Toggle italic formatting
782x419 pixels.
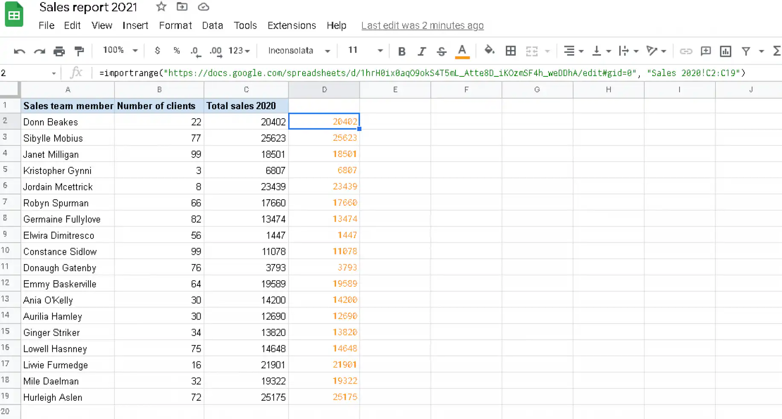pyautogui.click(x=422, y=51)
